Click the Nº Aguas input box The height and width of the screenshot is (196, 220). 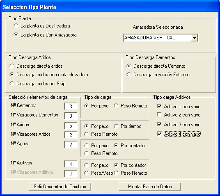pos(71,144)
